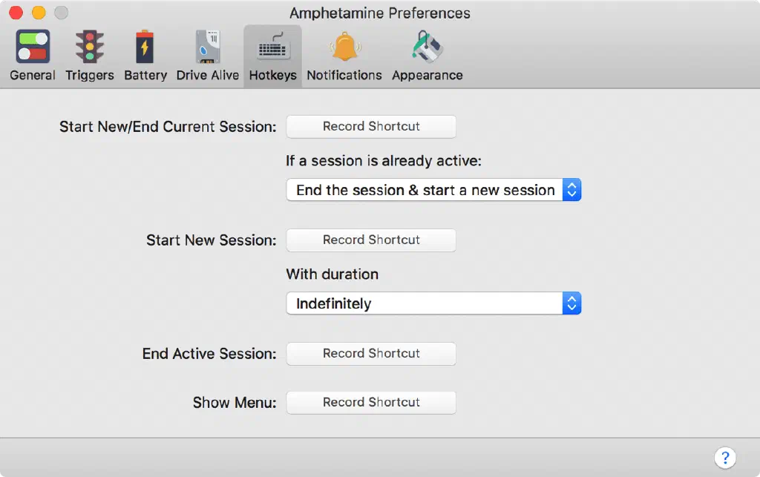Screen dimensions: 760x477
Task: Switch to the Notifications tab label
Action: (344, 75)
